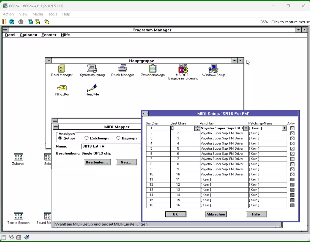
Task: Click the 86Box hard reset icon
Action: pos(12,22)
